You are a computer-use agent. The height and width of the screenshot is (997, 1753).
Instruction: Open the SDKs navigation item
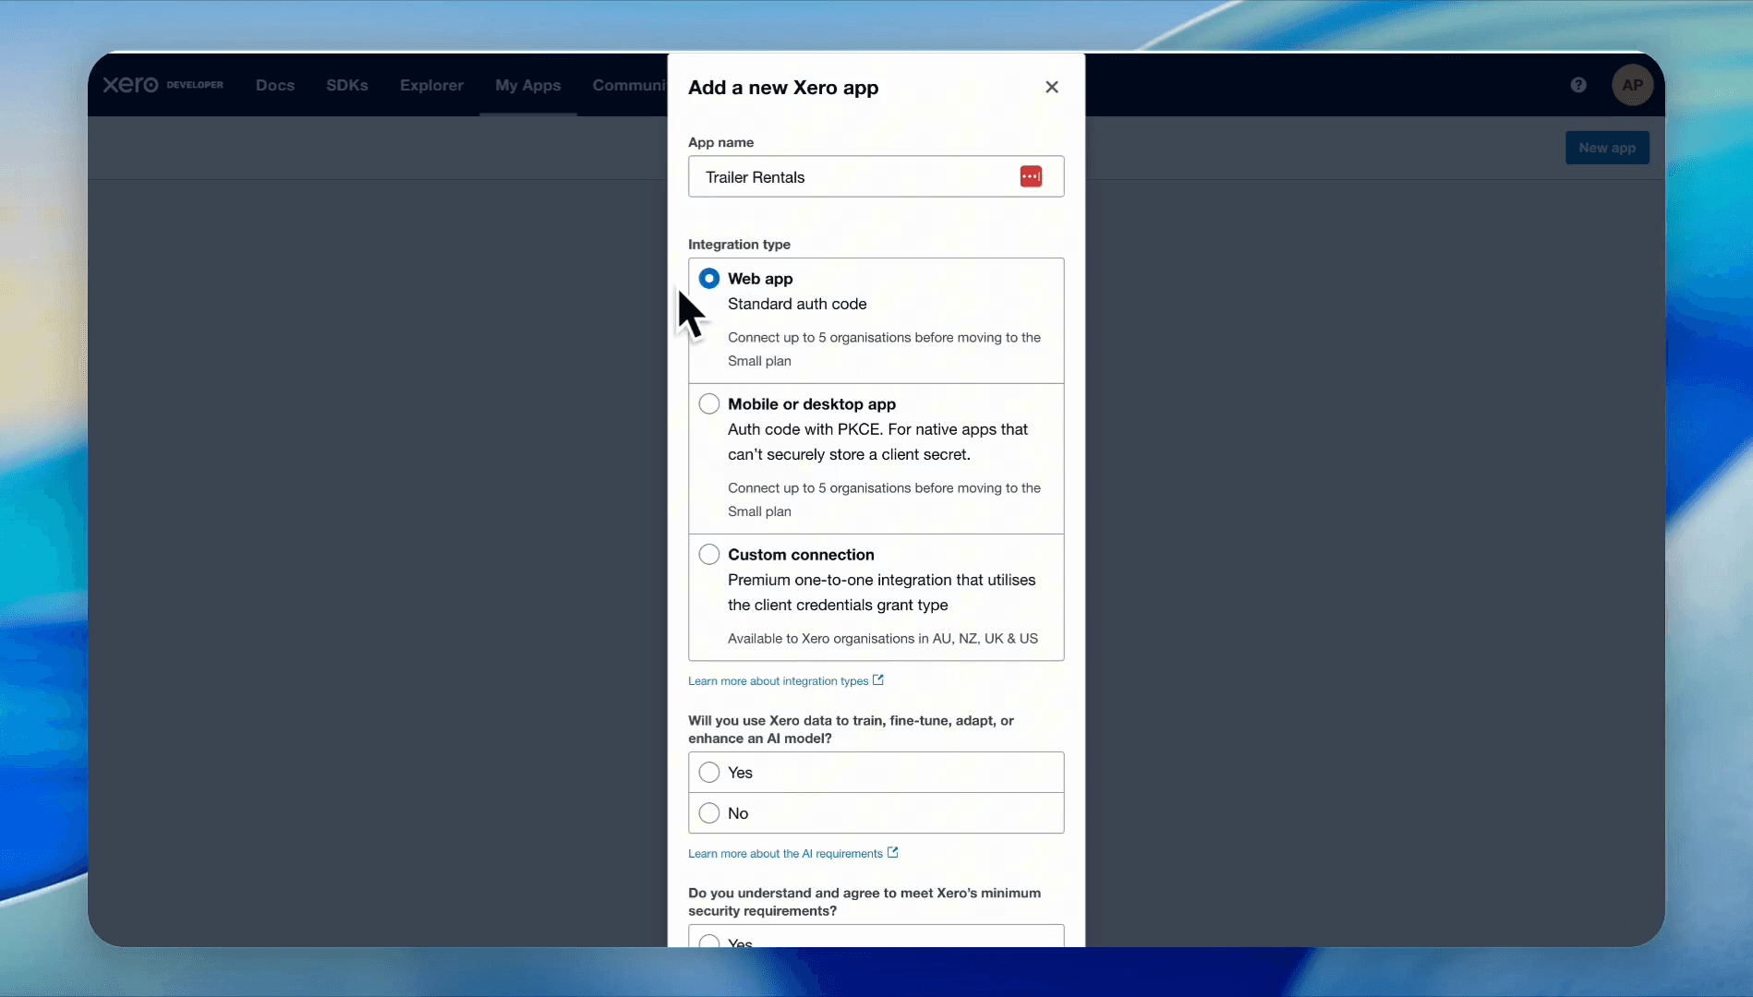pos(347,85)
